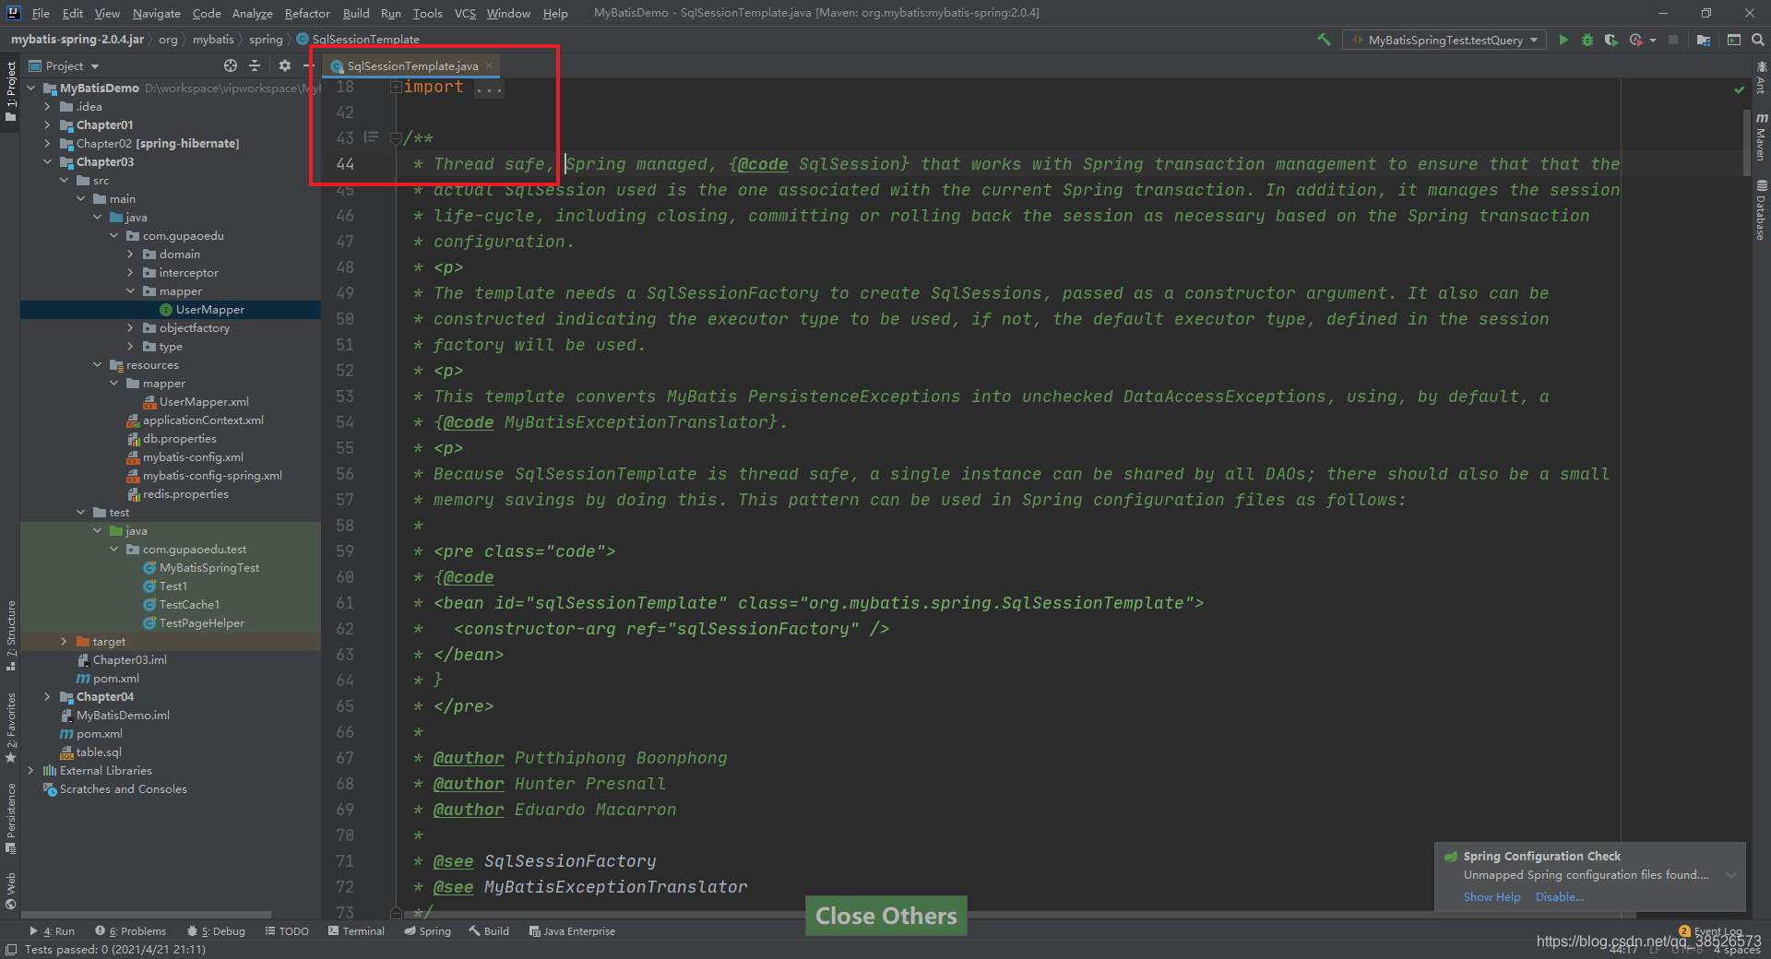This screenshot has height=959, width=1771.
Task: Open the Project Structure dialog icon
Action: 1703,40
